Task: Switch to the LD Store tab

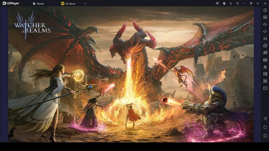Action: pos(68,4)
